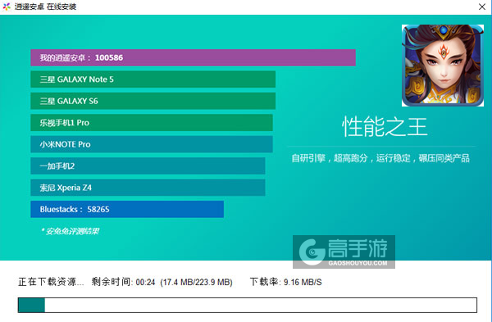Click the 三星 GALAXY Note 5 bar

tap(153, 79)
